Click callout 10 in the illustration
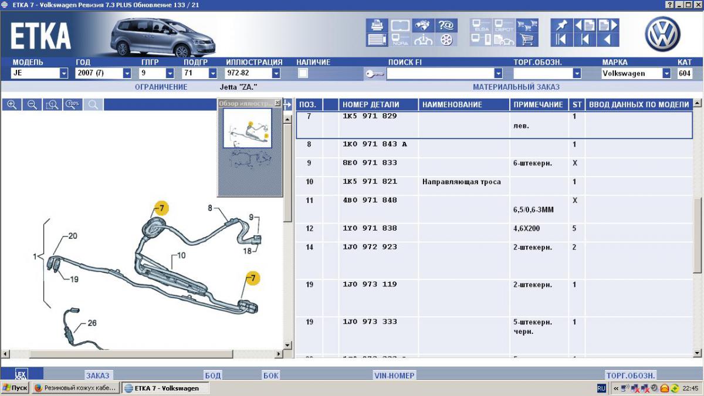Image resolution: width=704 pixels, height=396 pixels. pos(181,255)
